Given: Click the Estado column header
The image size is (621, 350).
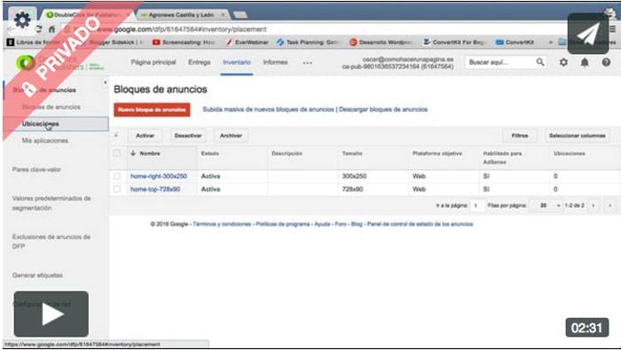Looking at the screenshot, I should 210,153.
